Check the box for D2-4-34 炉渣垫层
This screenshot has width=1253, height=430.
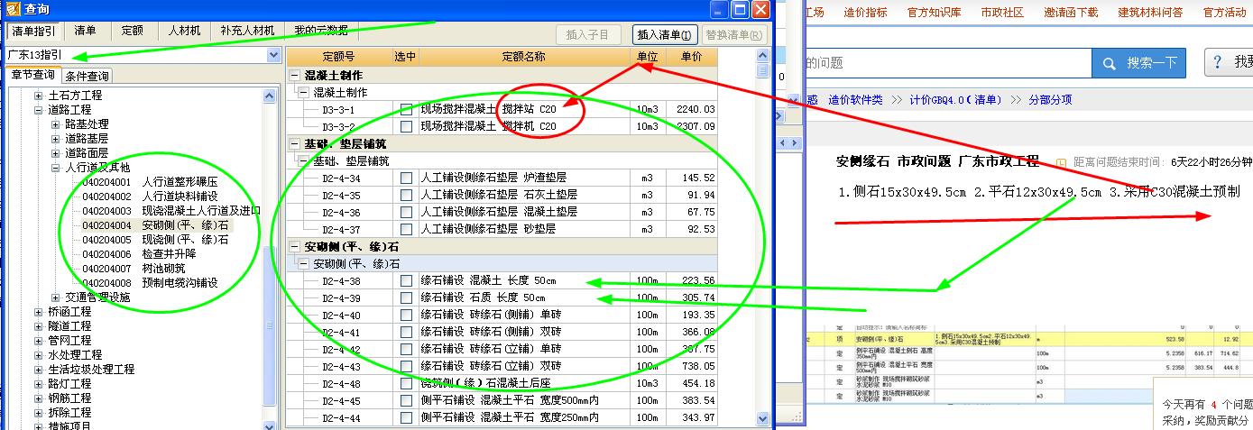pyautogui.click(x=406, y=178)
